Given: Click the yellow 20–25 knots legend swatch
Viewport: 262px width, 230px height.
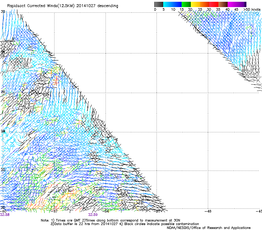Looking at the screenshot, I should pyautogui.click(x=195, y=4).
